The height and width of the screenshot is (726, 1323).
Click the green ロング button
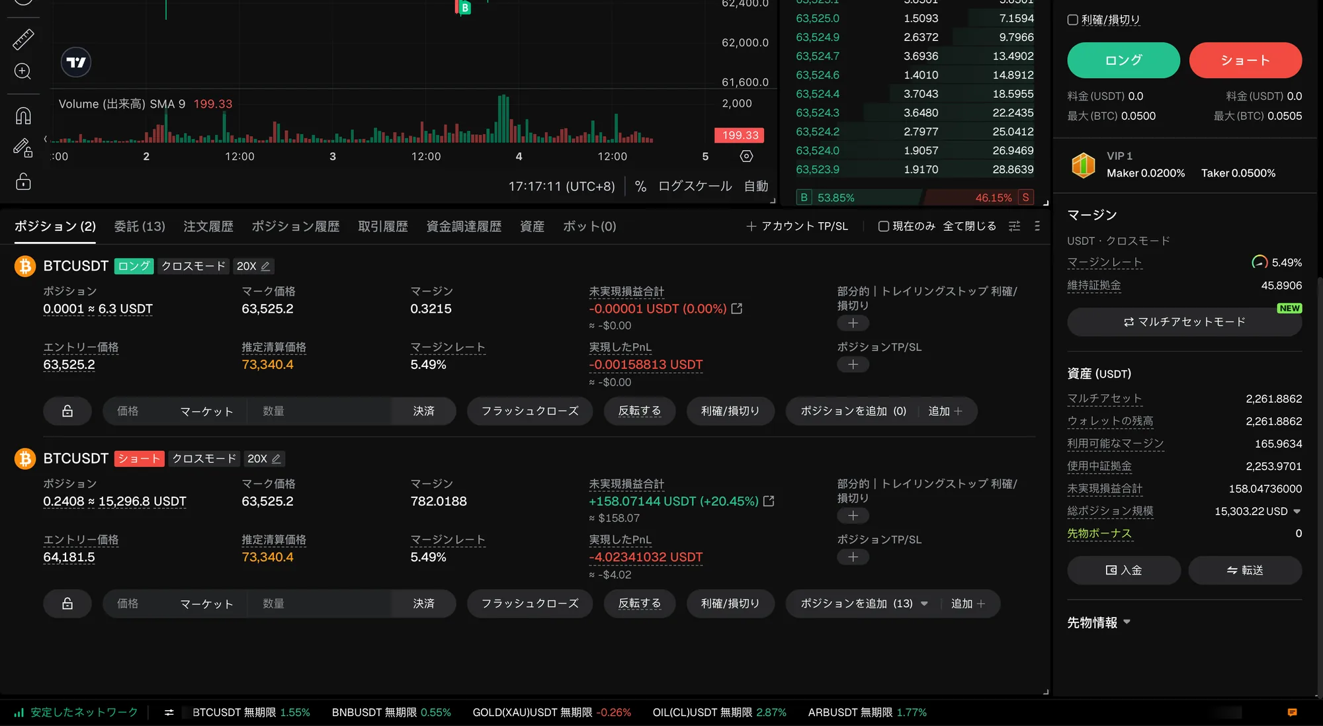1123,60
